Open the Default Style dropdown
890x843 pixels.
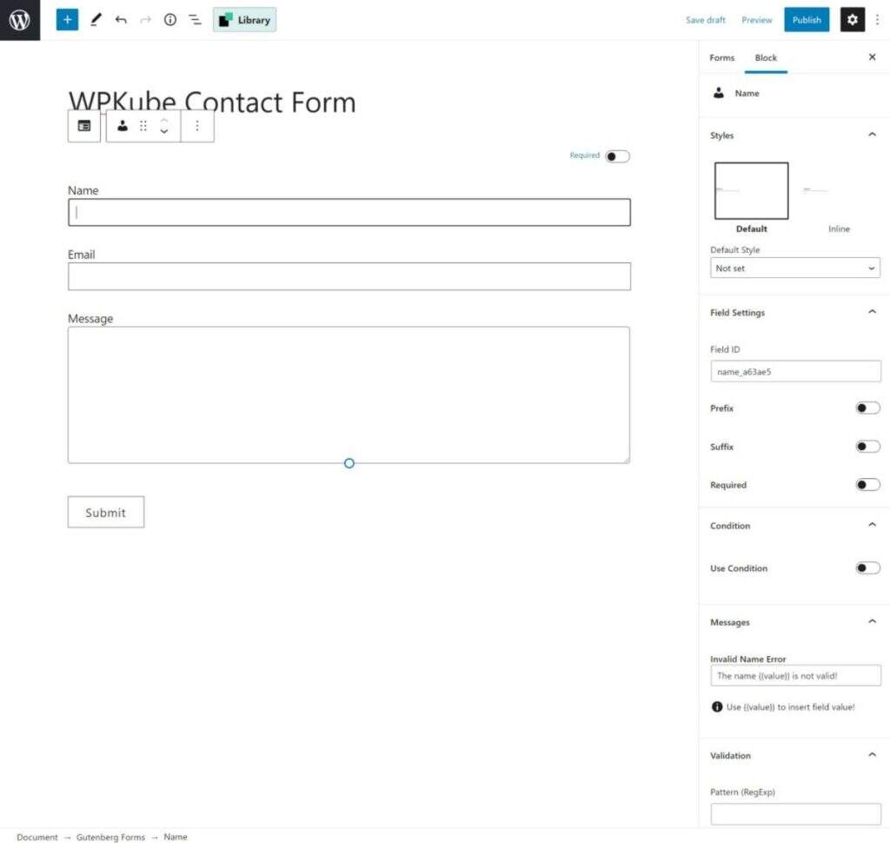click(x=795, y=269)
